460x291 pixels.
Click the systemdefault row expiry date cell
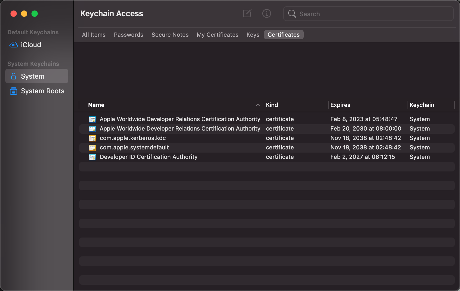click(x=366, y=148)
